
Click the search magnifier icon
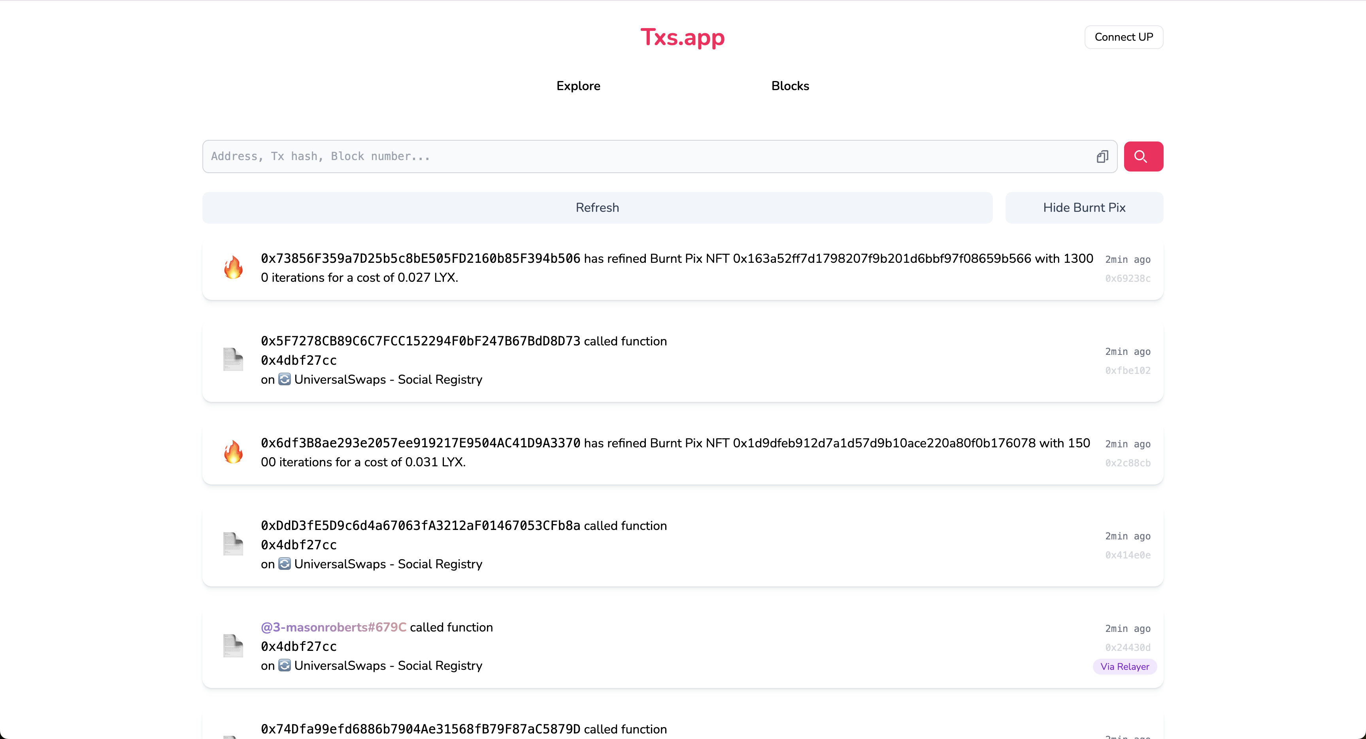[x=1143, y=156]
